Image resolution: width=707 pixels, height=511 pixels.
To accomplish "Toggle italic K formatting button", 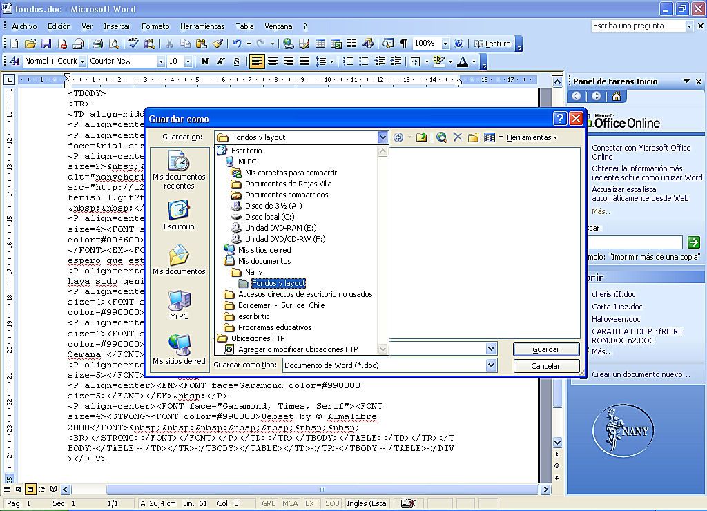I will pyautogui.click(x=221, y=61).
